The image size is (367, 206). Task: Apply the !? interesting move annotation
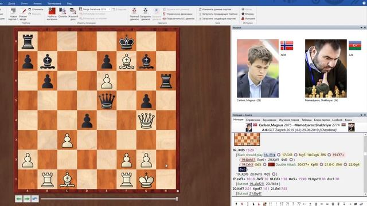282,204
